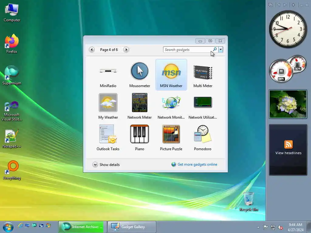The height and width of the screenshot is (233, 311).
Task: Show hidden tray icons arrow
Action: (x=258, y=227)
